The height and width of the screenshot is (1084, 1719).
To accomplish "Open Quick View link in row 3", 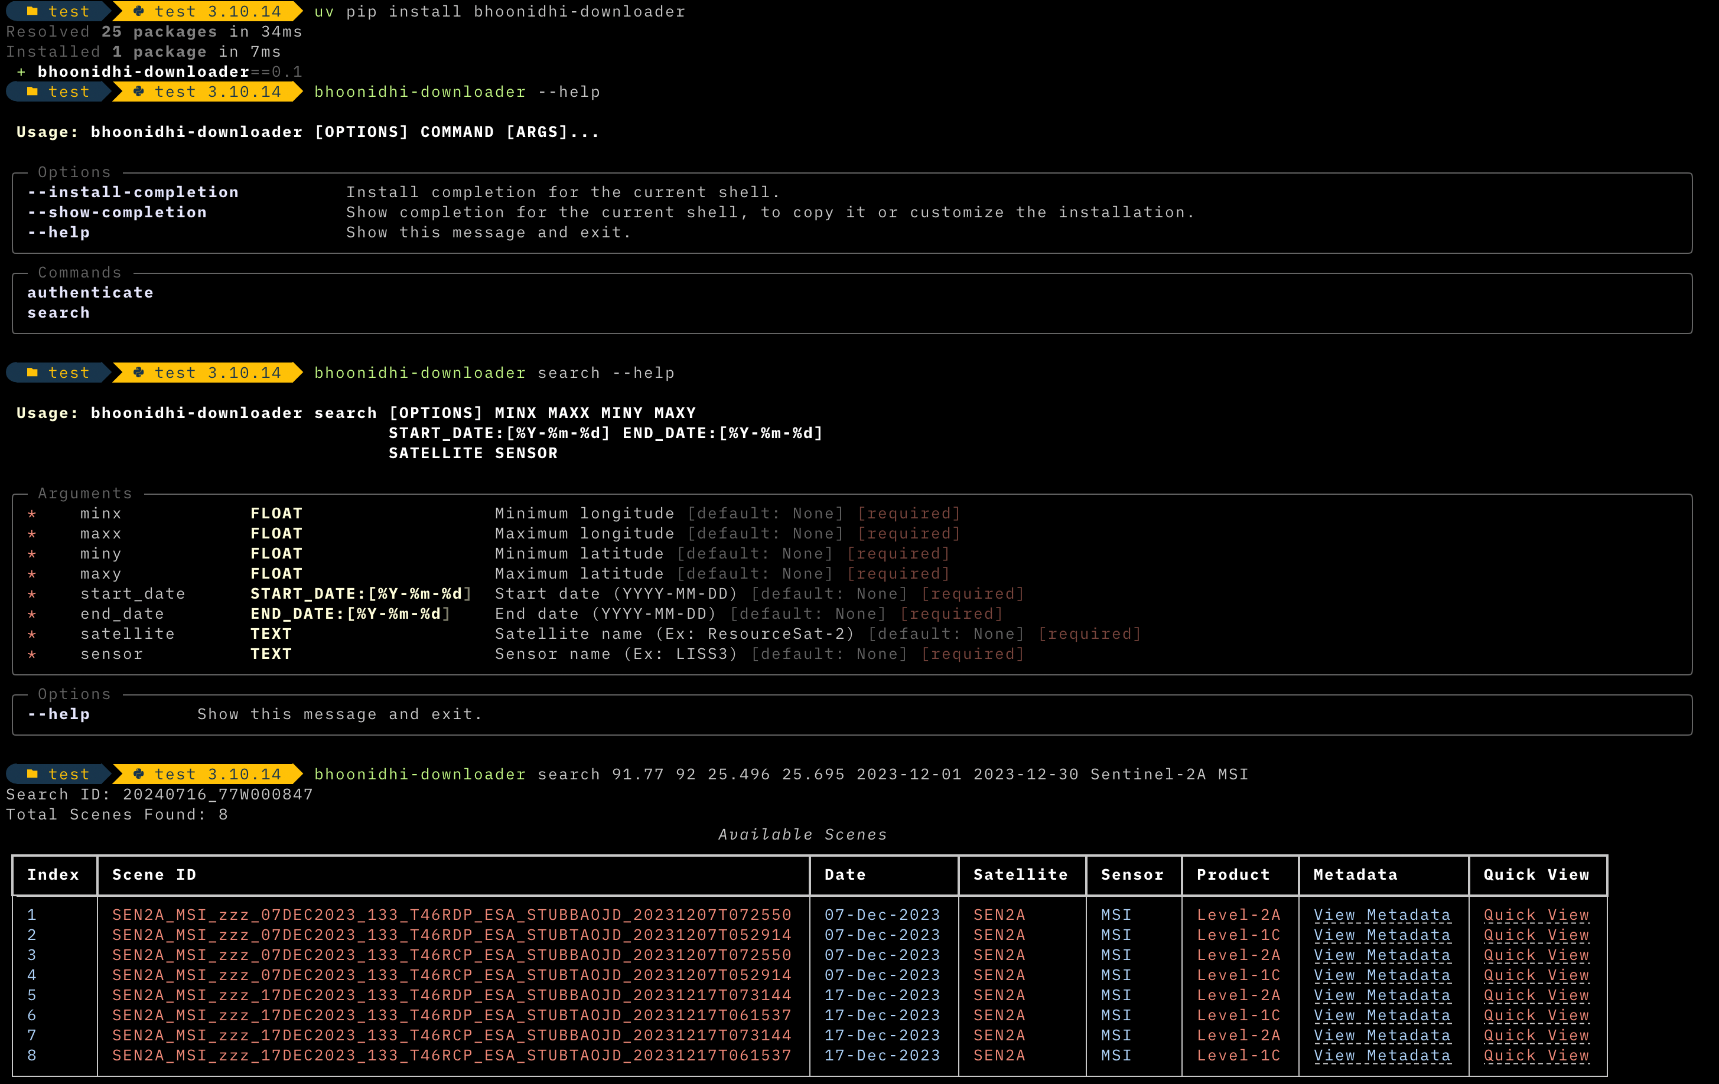I will (1536, 955).
